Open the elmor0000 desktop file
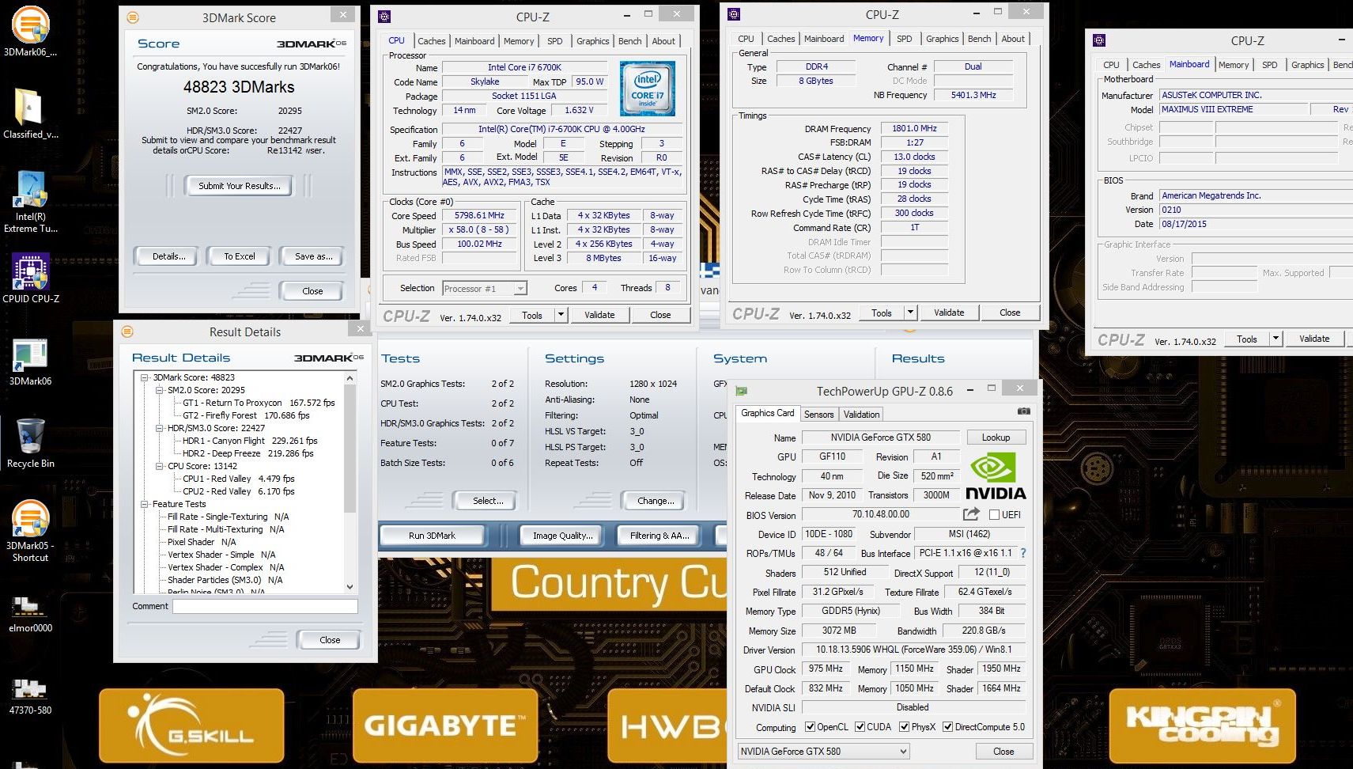The height and width of the screenshot is (769, 1353). 30,616
